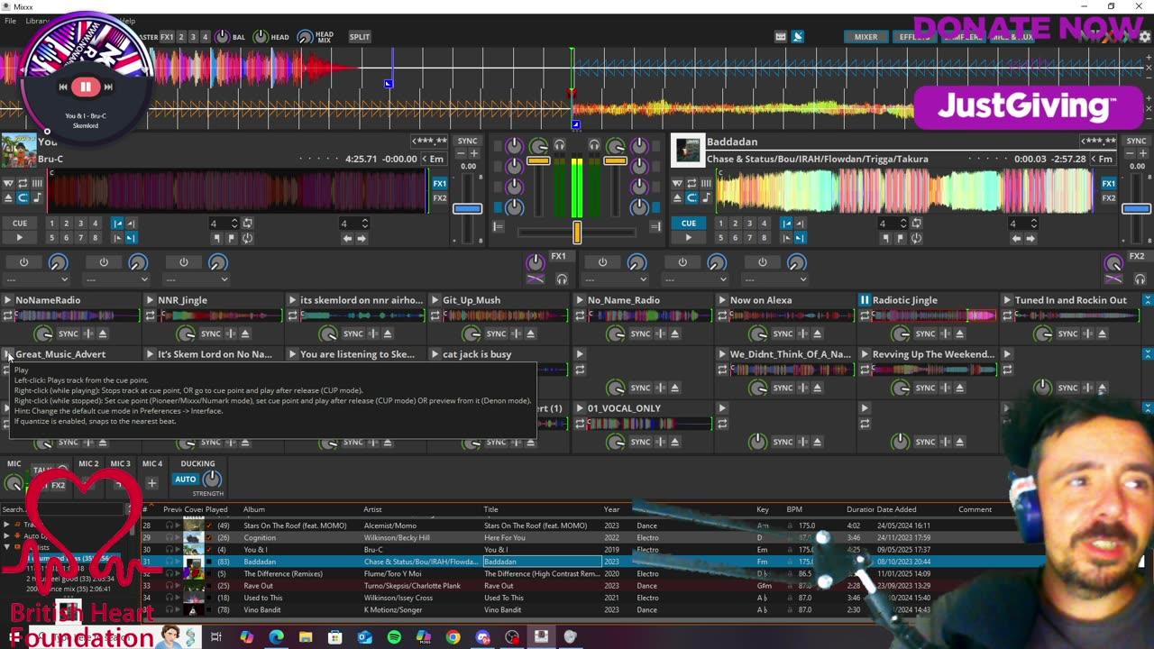1154x649 pixels.
Task: Click SYNC on the Now on Alexa sampler
Action: [783, 334]
